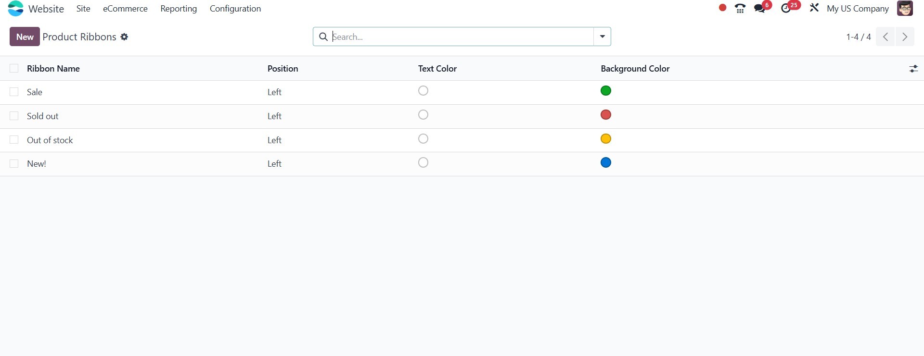Screen dimensions: 924x356
Task: Open the eCommerce menu
Action: (125, 9)
